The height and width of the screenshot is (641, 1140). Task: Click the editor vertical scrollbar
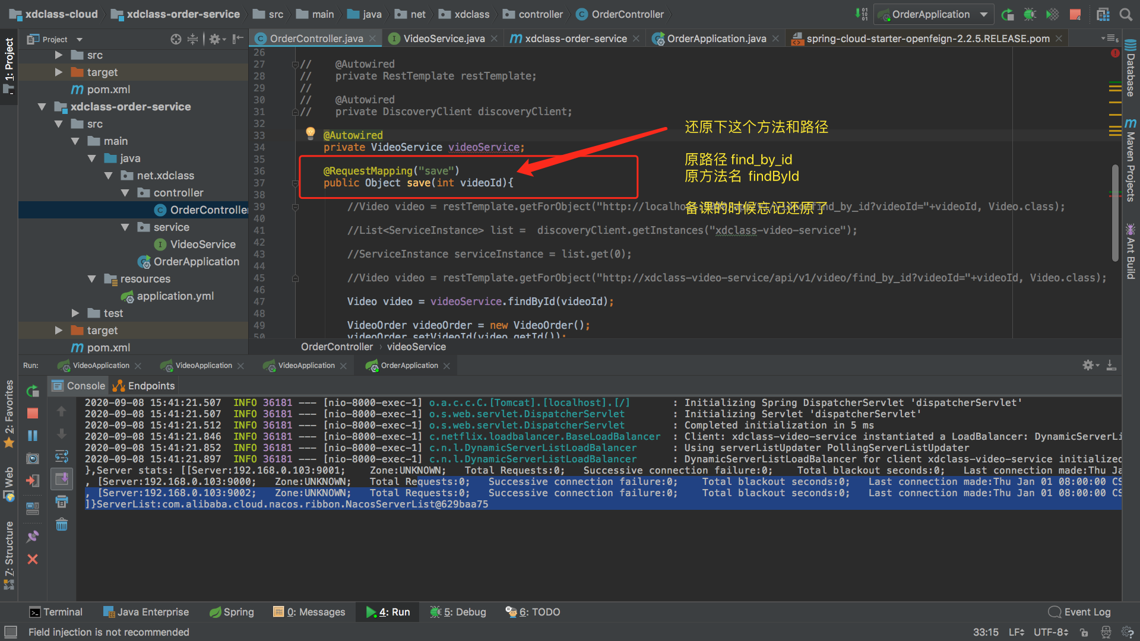tap(1115, 214)
